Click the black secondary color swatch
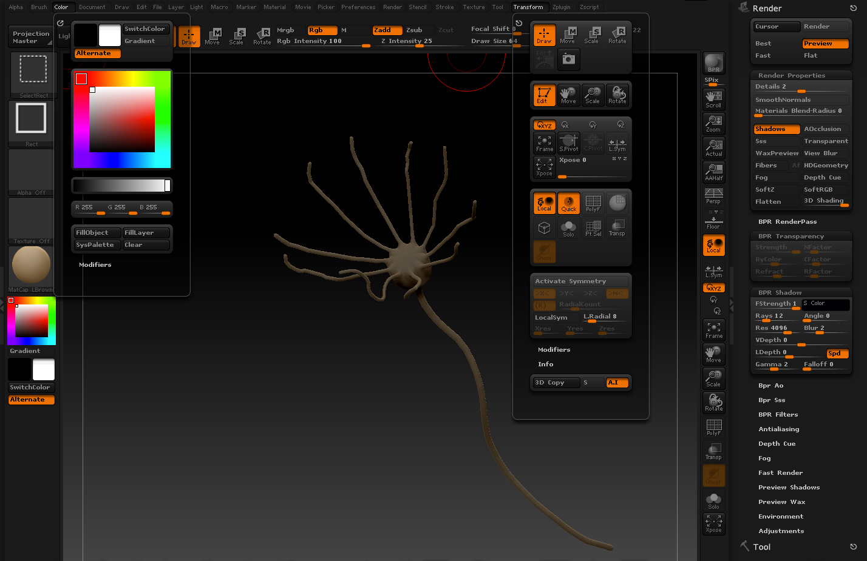The image size is (867, 561). click(86, 35)
